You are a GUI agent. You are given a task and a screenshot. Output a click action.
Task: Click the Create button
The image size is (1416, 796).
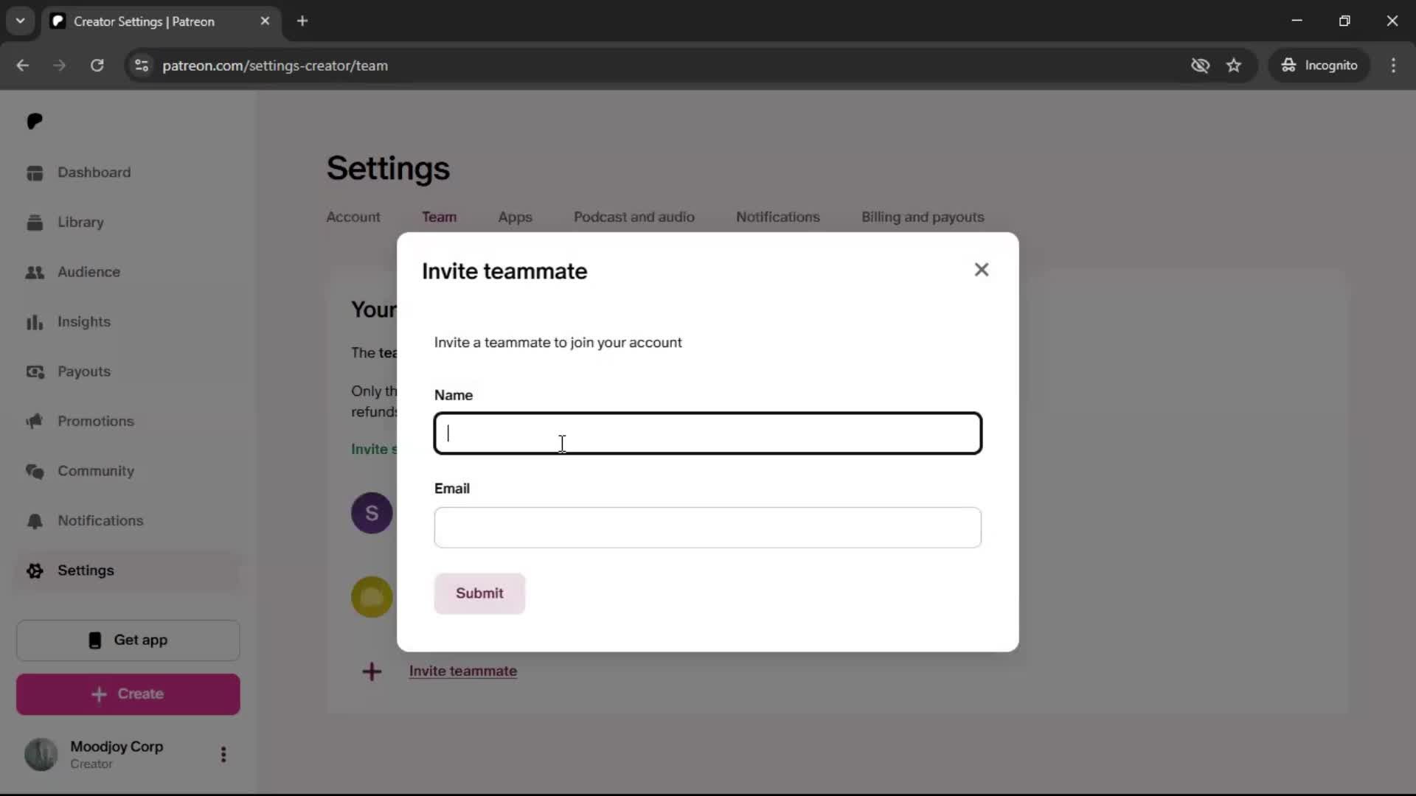(x=128, y=694)
